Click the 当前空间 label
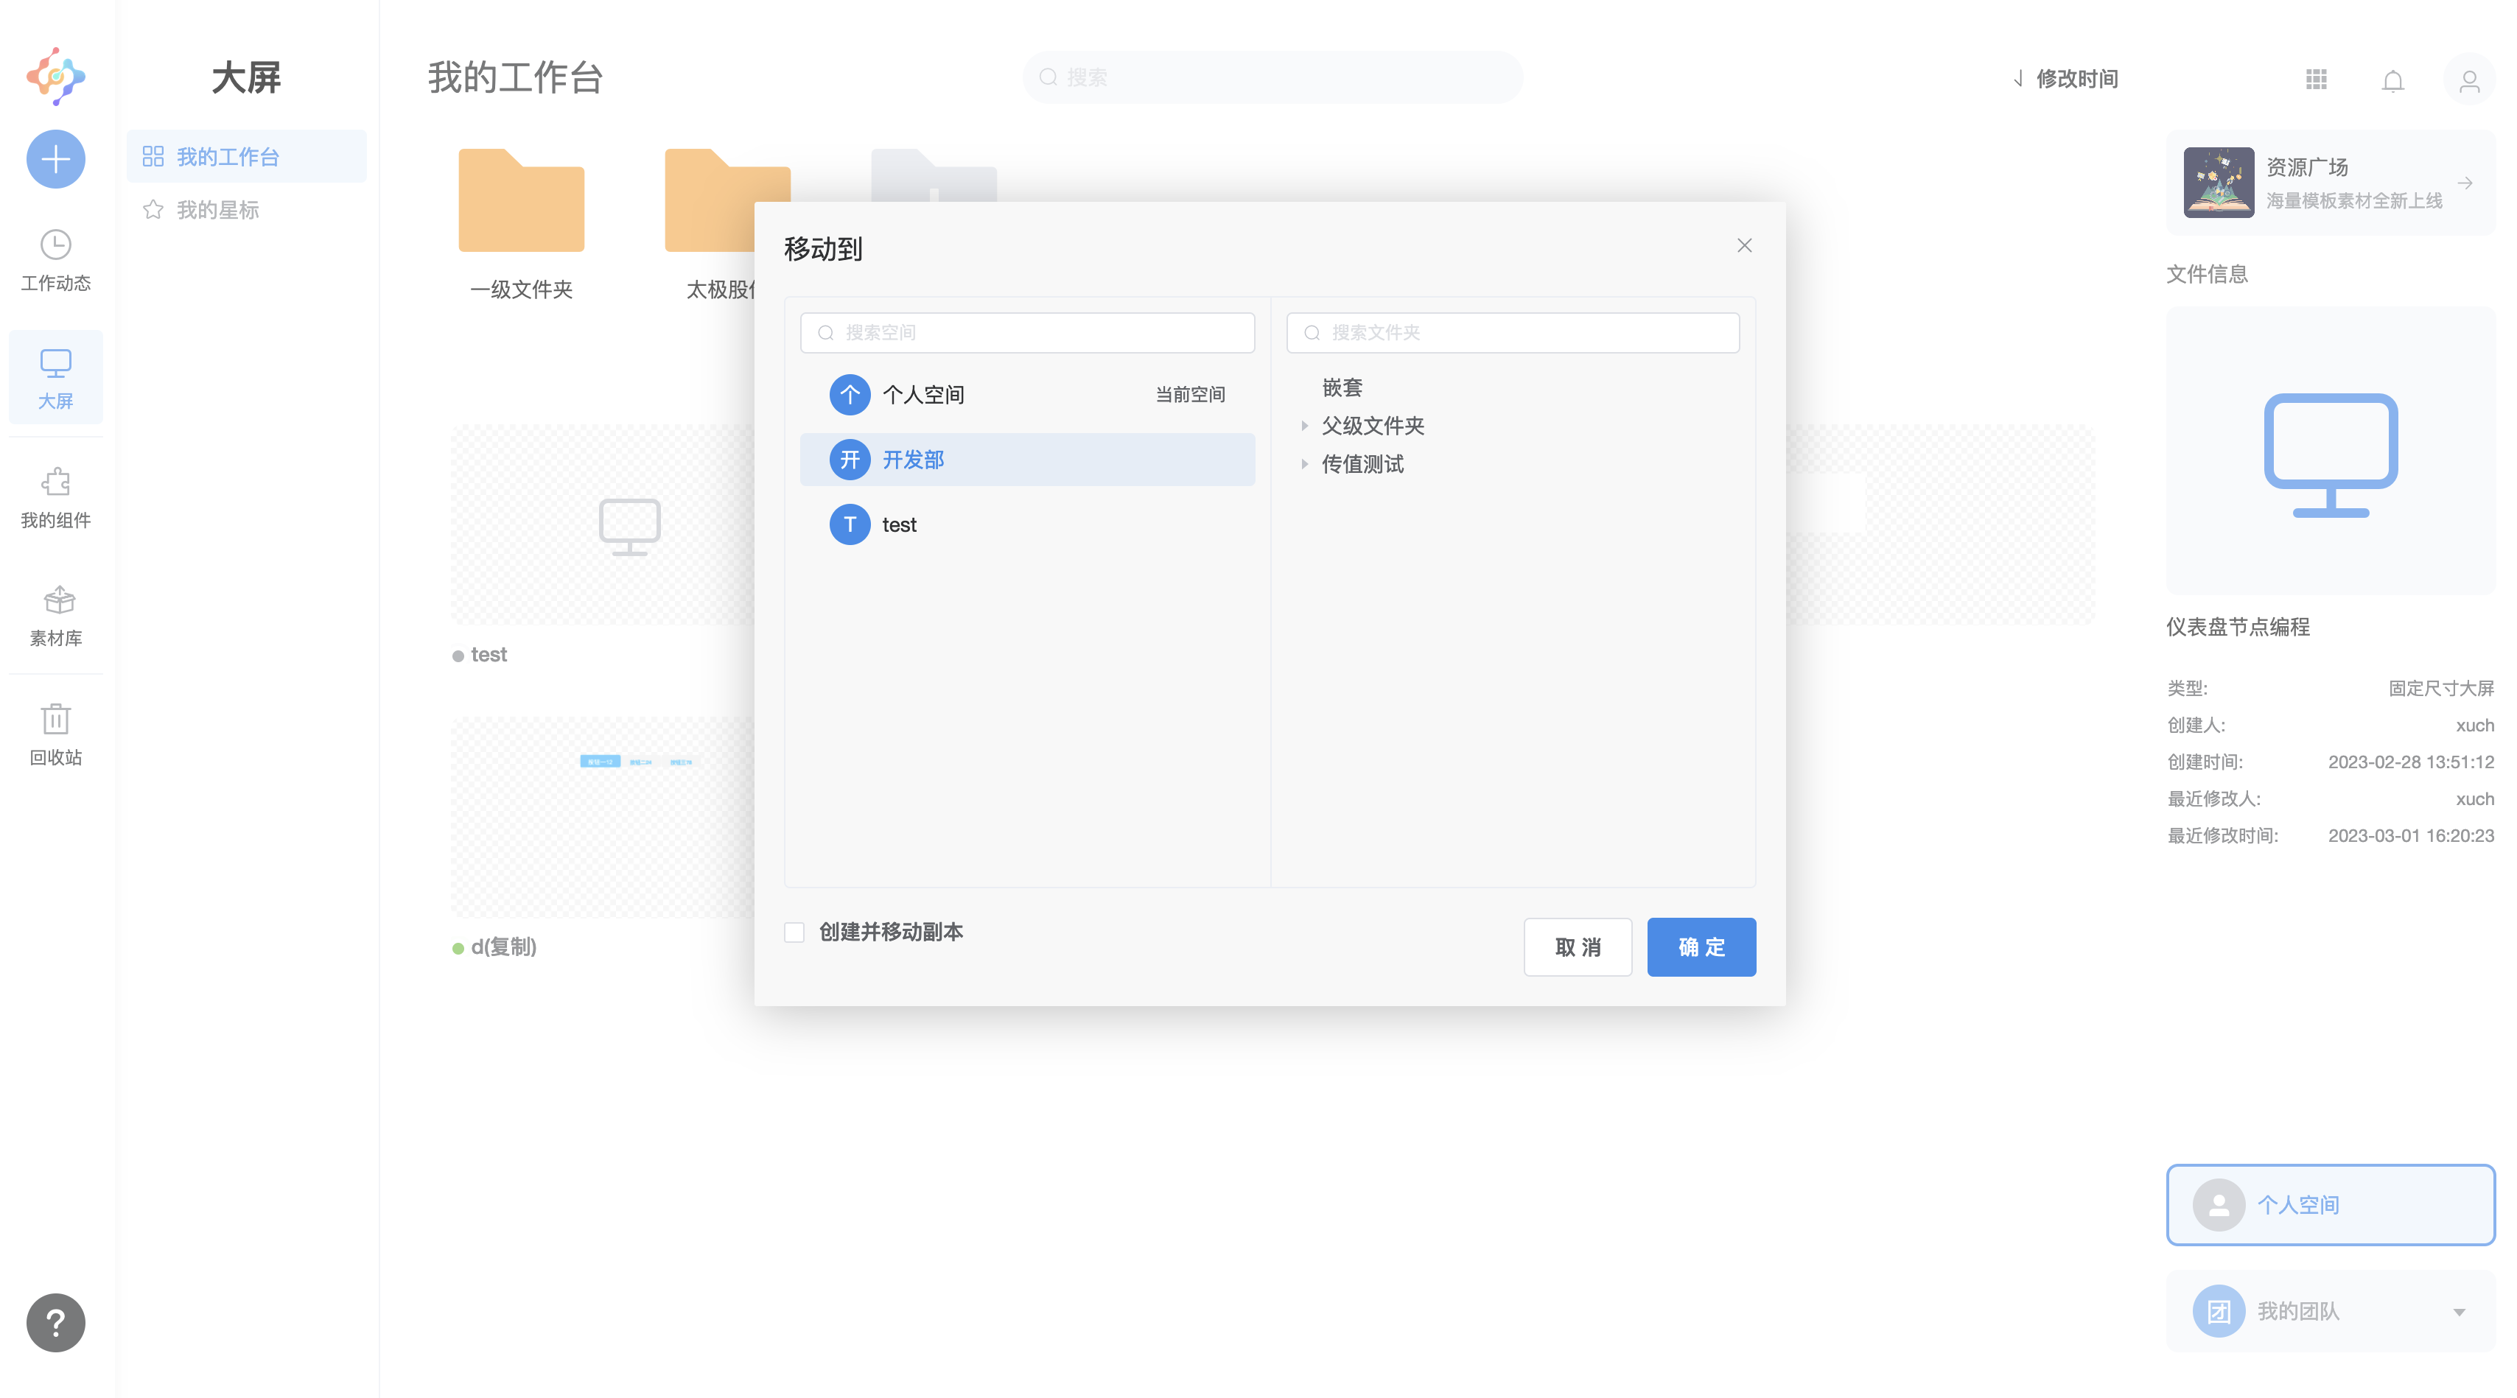Screen dimensions: 2517x1398 (1190, 395)
